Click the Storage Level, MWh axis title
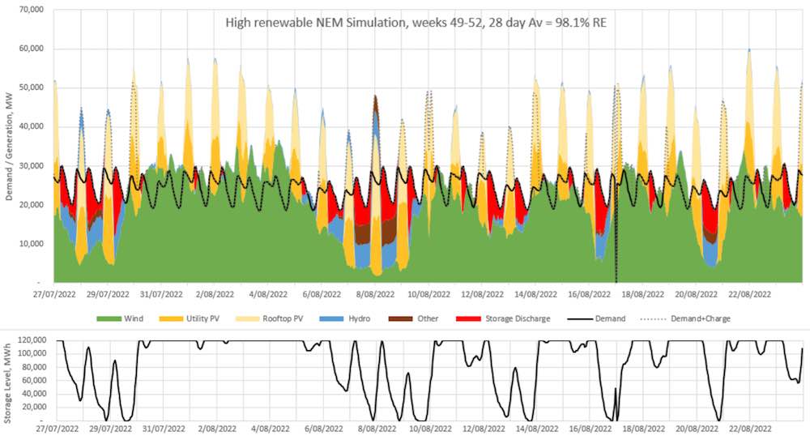Screen dimensions: 810x444 7,382
